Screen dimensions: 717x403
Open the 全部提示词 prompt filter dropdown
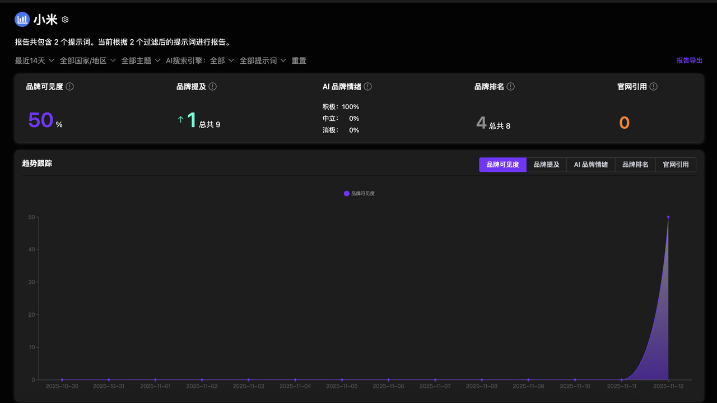[x=260, y=60]
